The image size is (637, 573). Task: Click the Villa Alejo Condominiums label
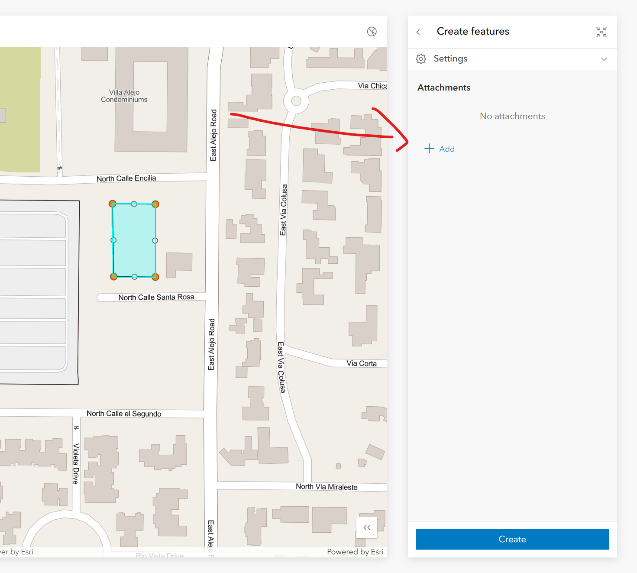click(124, 96)
